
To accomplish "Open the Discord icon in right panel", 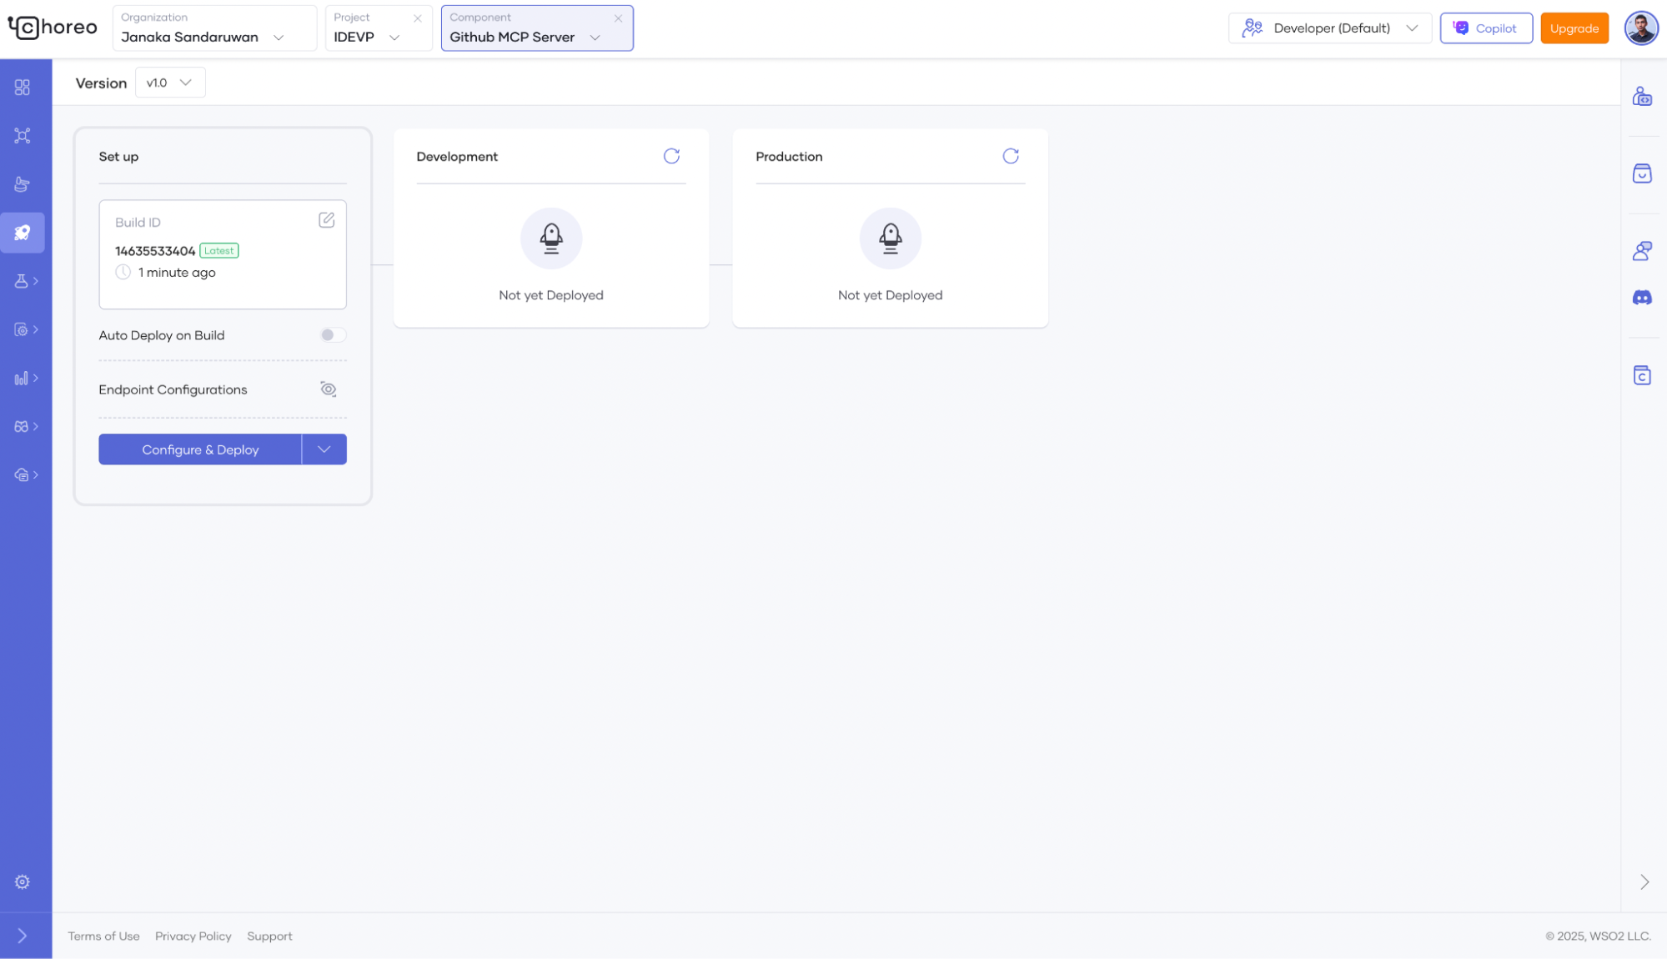I will (1641, 298).
